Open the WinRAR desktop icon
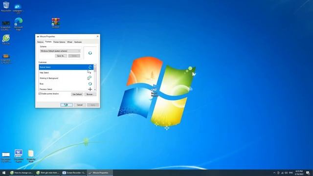 pyautogui.click(x=56, y=23)
